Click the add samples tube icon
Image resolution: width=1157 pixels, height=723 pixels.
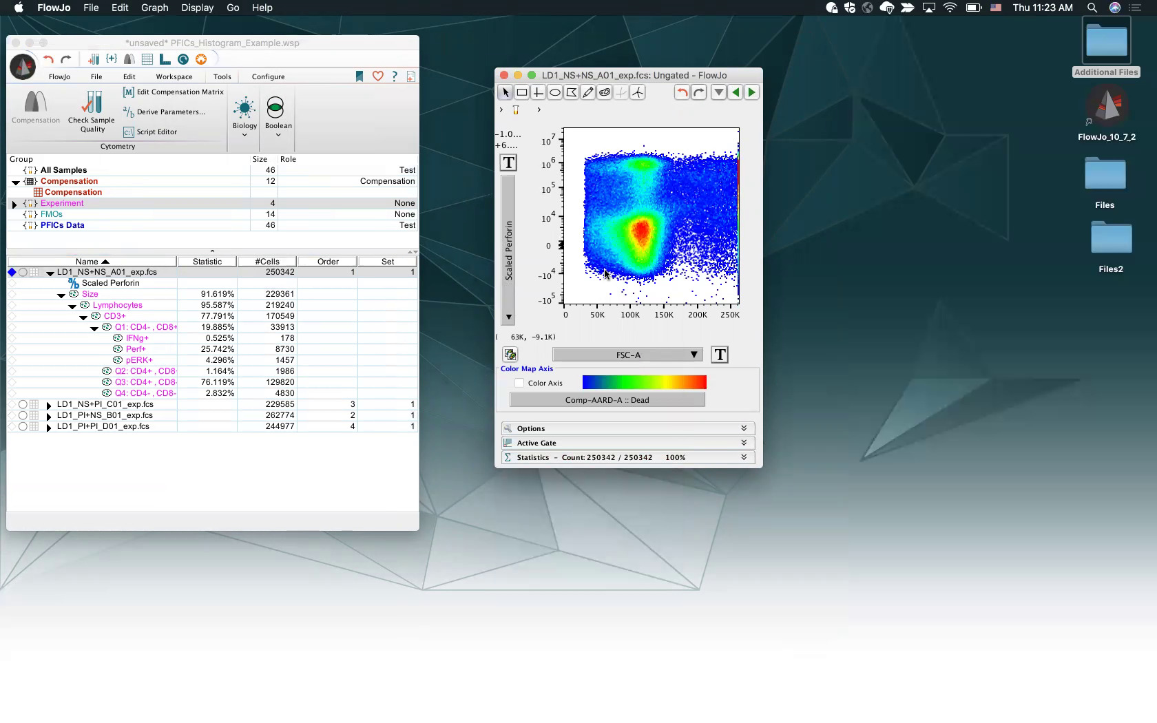tap(94, 59)
